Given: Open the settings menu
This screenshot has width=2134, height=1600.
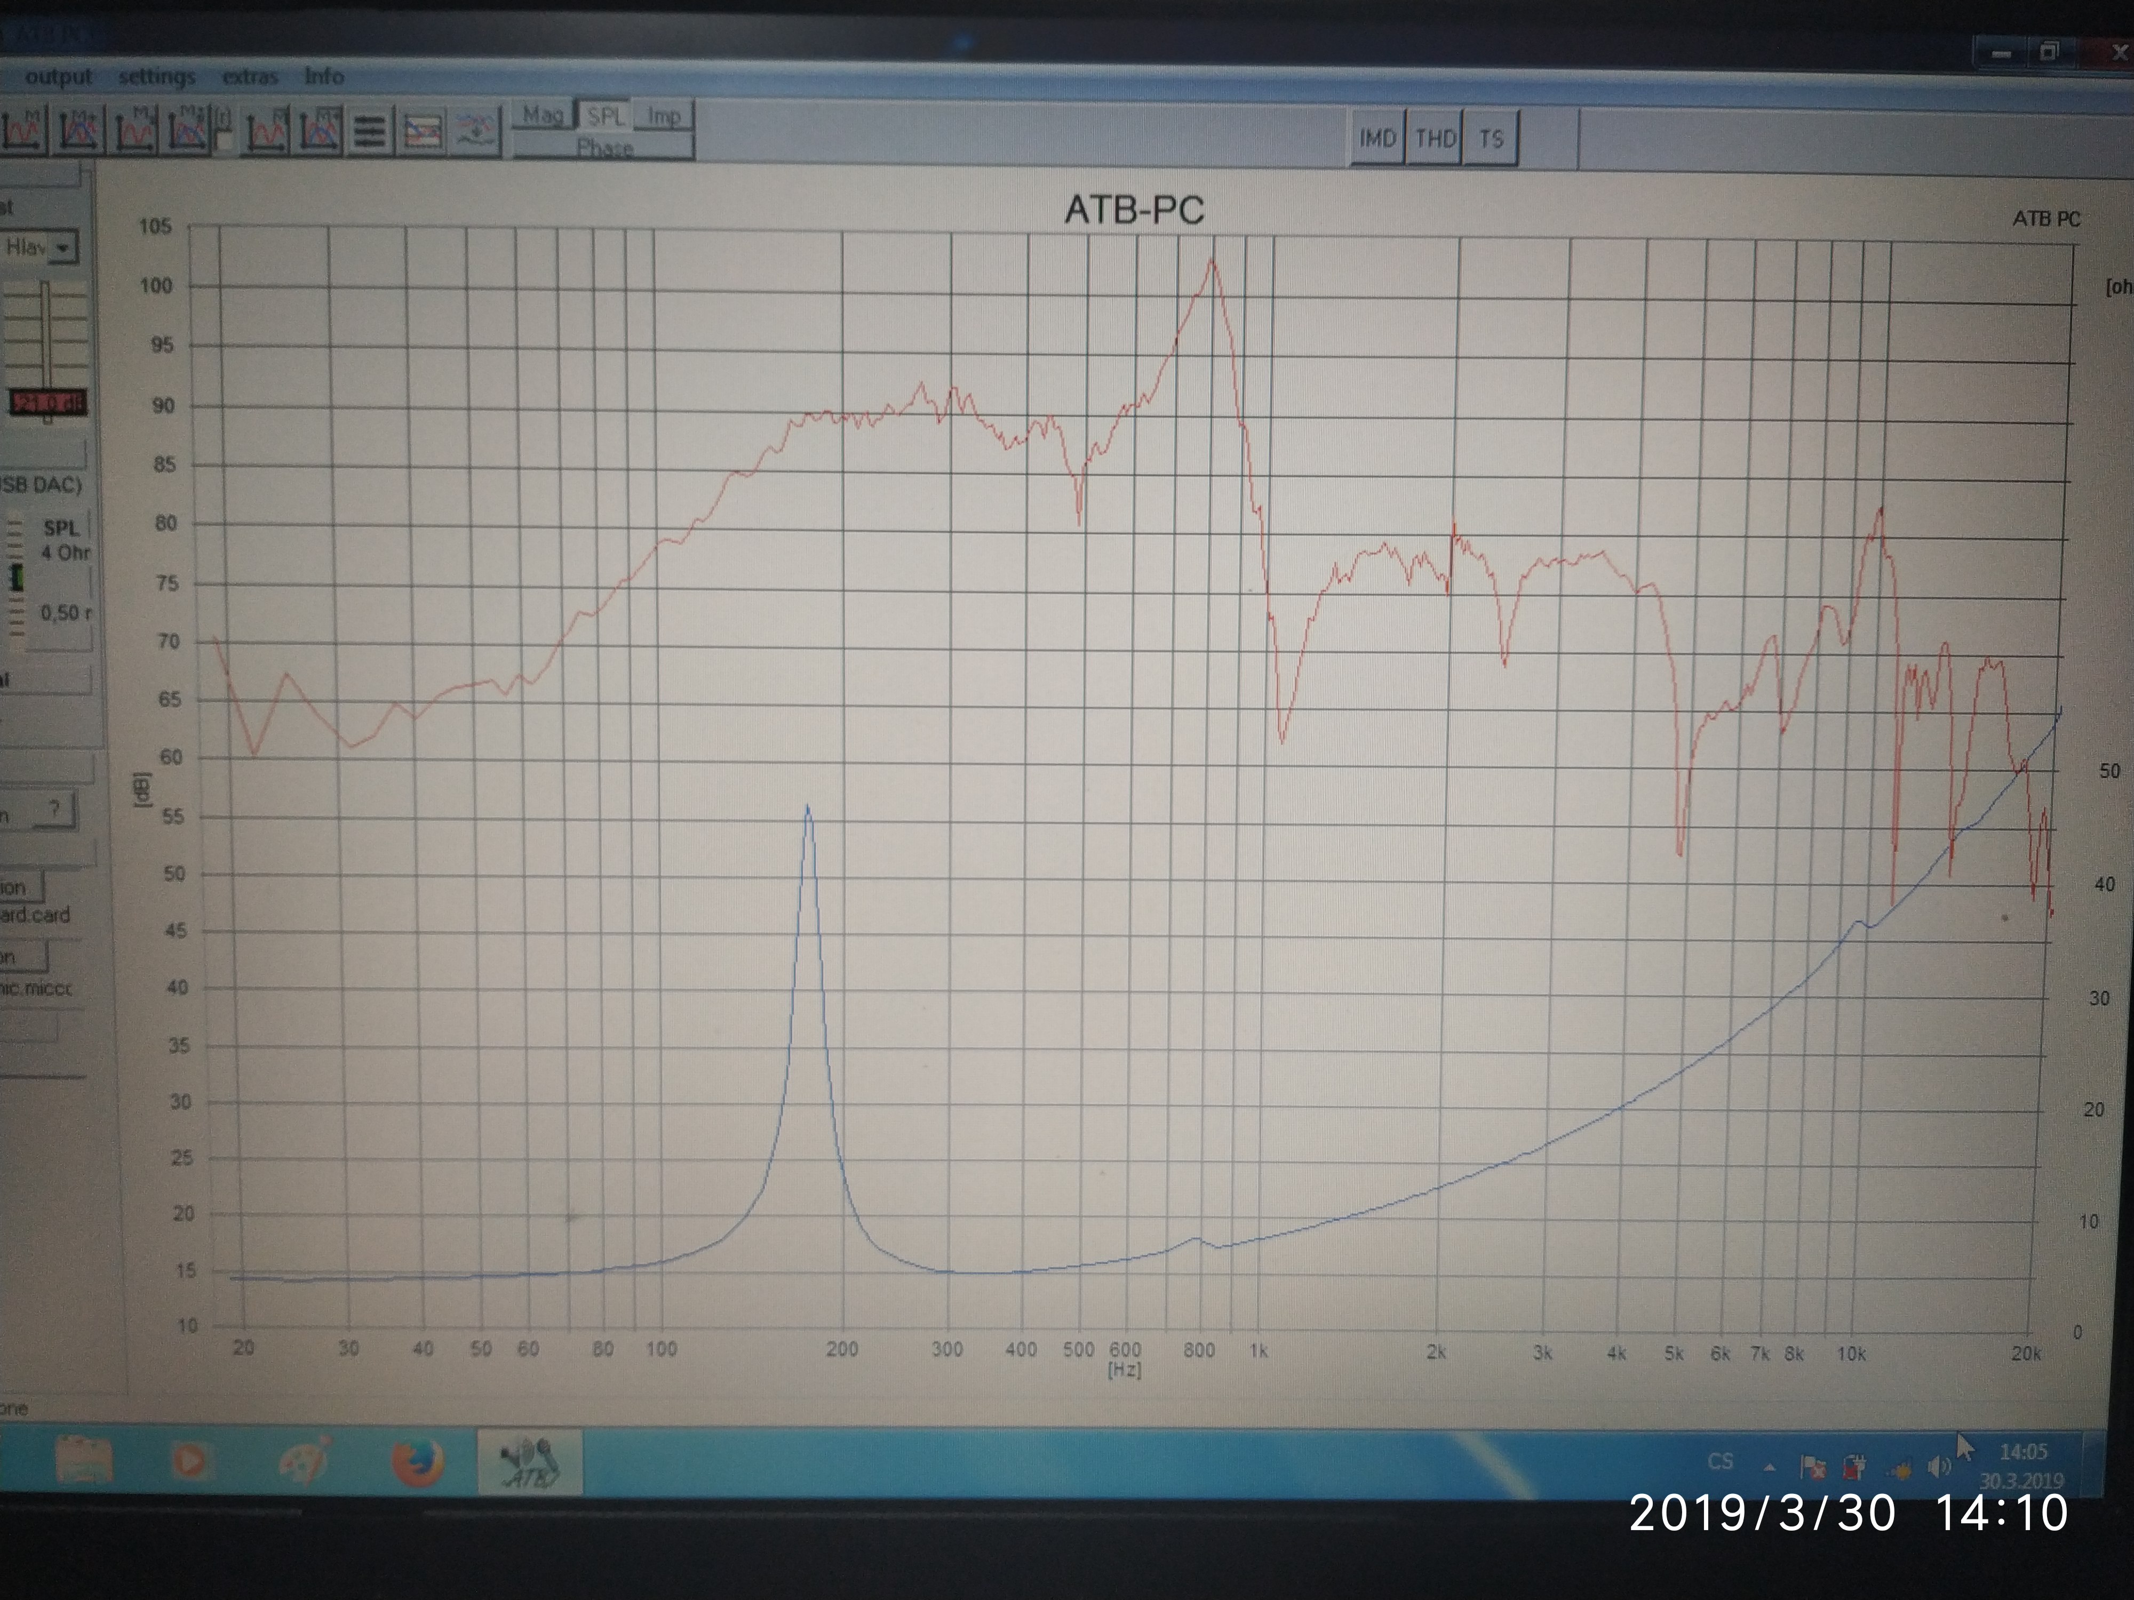Looking at the screenshot, I should [156, 76].
